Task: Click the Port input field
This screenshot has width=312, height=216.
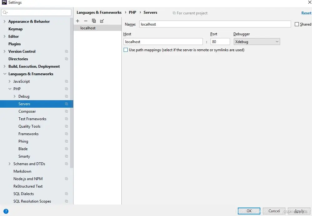Action: tap(220, 42)
